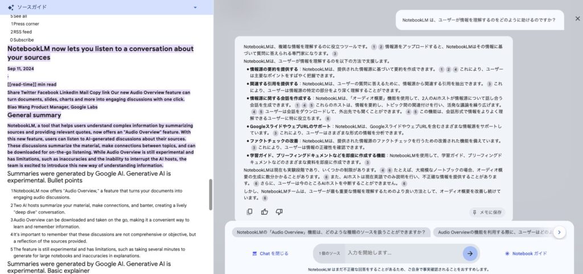Open citation 3 in 学習ガイド bullet
Screen dimensions: 583x274
click(367, 162)
